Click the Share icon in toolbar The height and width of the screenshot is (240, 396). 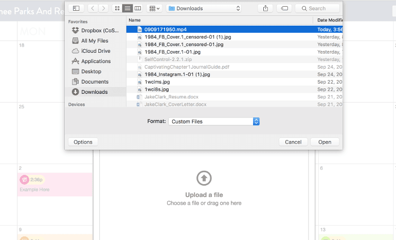coord(265,8)
